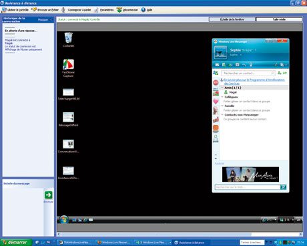Open Paramètres in the toolbar
307x246 pixels.
click(96, 10)
